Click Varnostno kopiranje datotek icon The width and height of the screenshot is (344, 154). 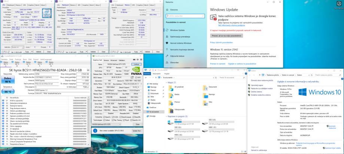coord(167,49)
